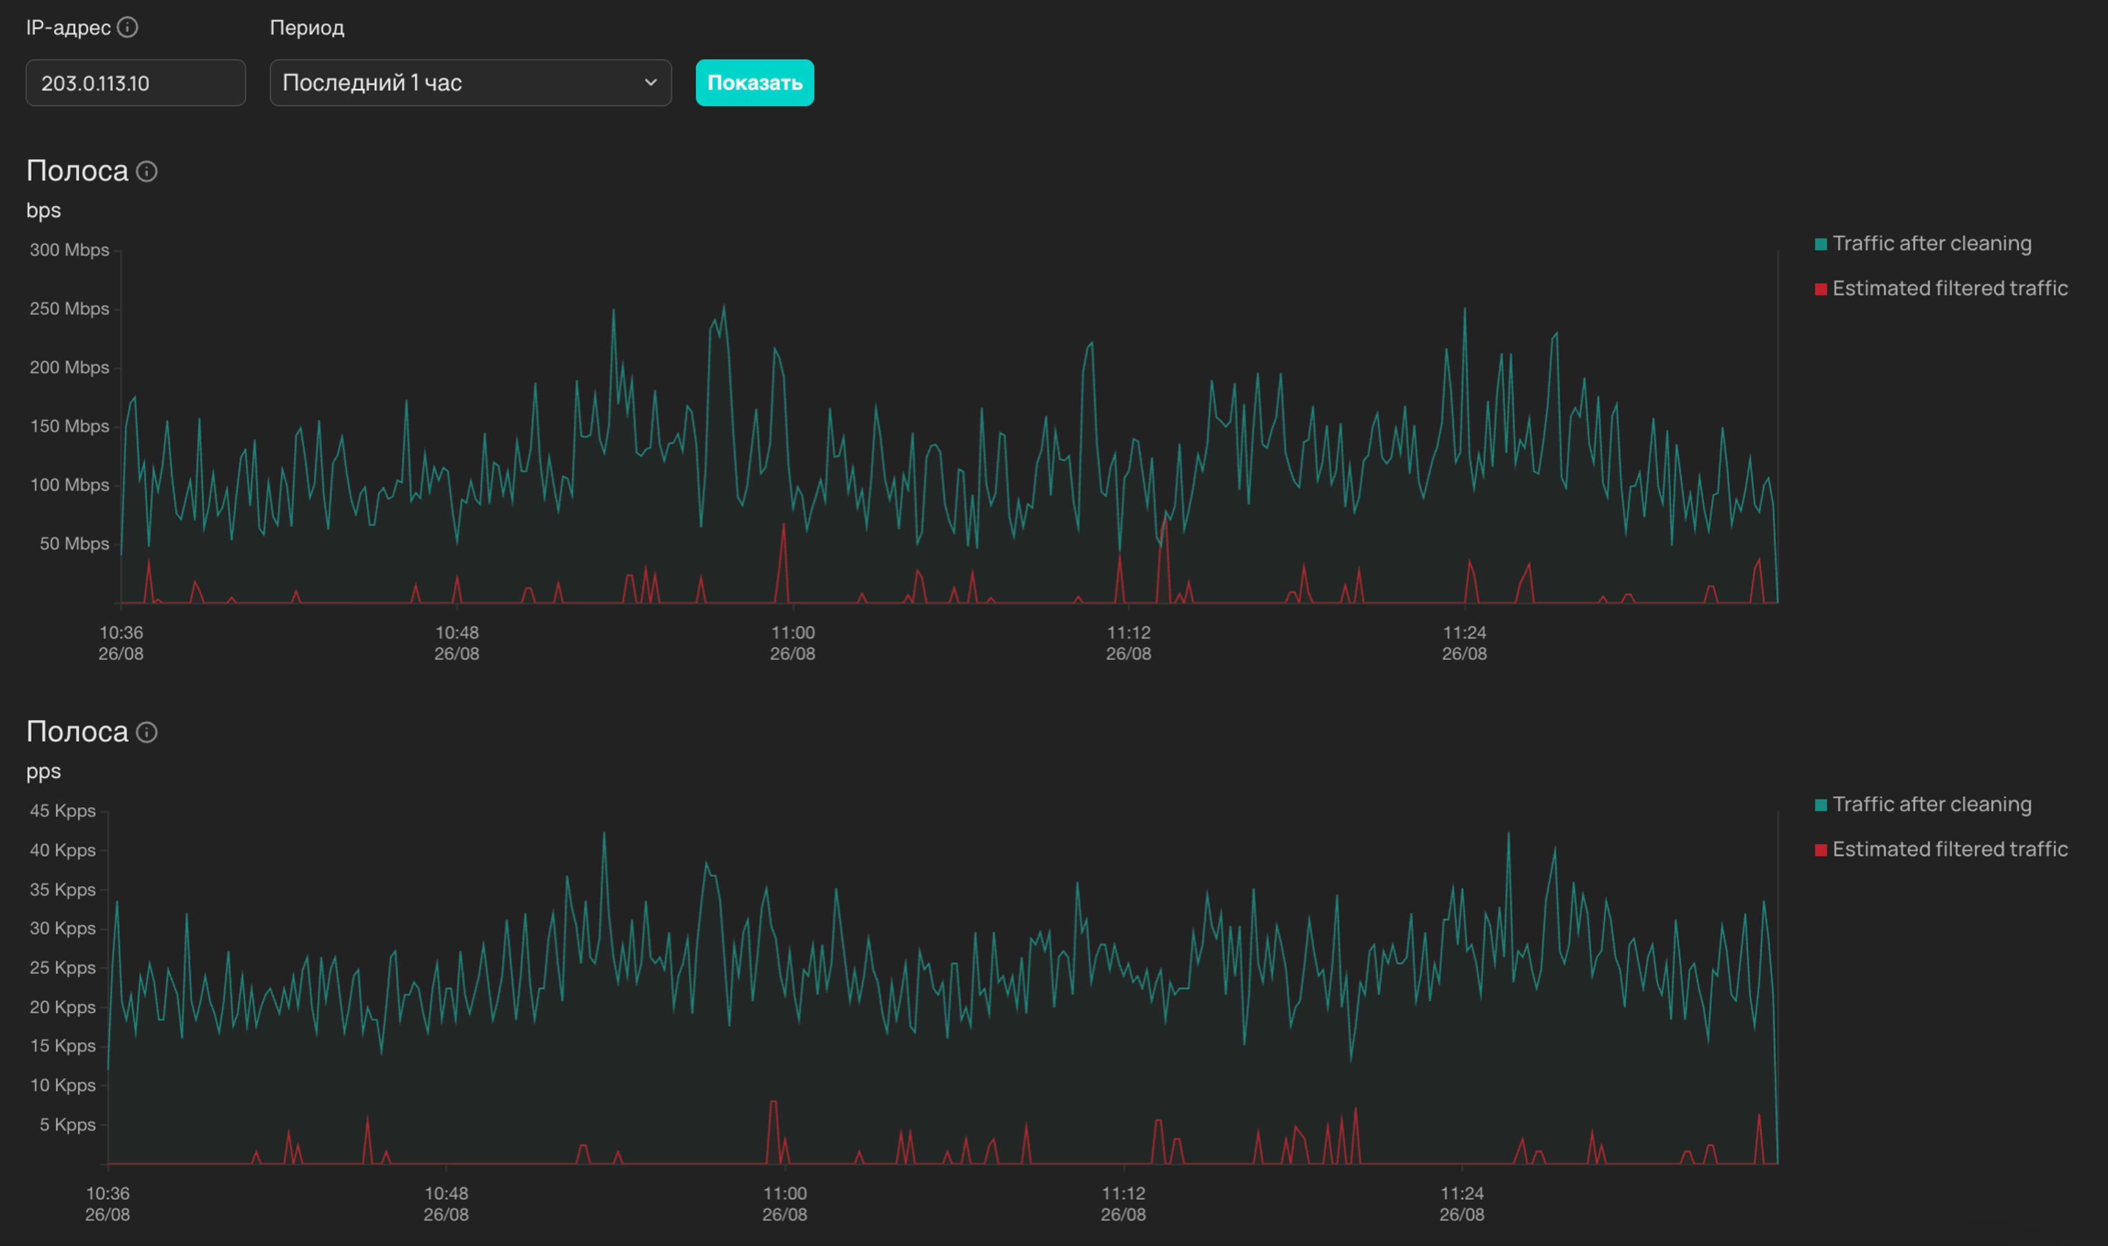2108x1246 pixels.
Task: Click the '20 Kpps' axis label
Action: tap(63, 1008)
